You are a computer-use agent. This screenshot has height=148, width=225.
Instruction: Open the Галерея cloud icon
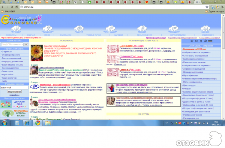(x=79, y=29)
